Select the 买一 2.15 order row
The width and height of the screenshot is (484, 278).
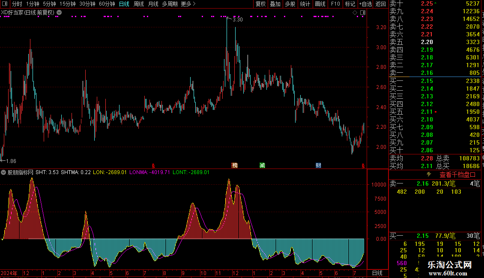435,81
